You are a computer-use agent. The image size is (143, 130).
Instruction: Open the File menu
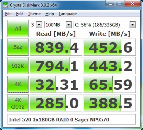(8, 14)
